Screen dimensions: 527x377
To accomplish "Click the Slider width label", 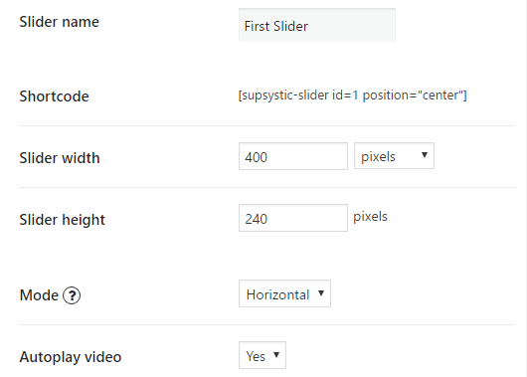I will (x=60, y=158).
